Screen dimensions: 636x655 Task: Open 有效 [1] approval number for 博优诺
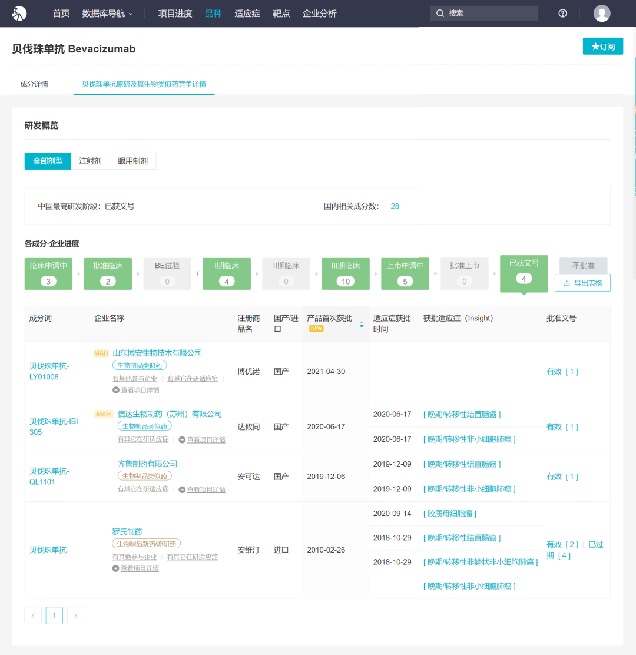(x=562, y=371)
